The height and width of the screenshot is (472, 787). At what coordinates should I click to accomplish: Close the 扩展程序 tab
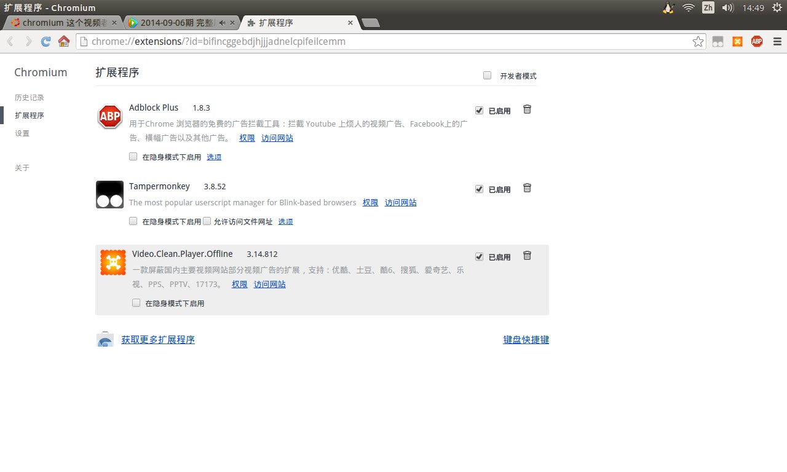(350, 23)
